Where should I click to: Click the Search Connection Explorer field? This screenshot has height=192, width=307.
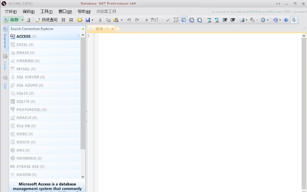pyautogui.click(x=44, y=29)
